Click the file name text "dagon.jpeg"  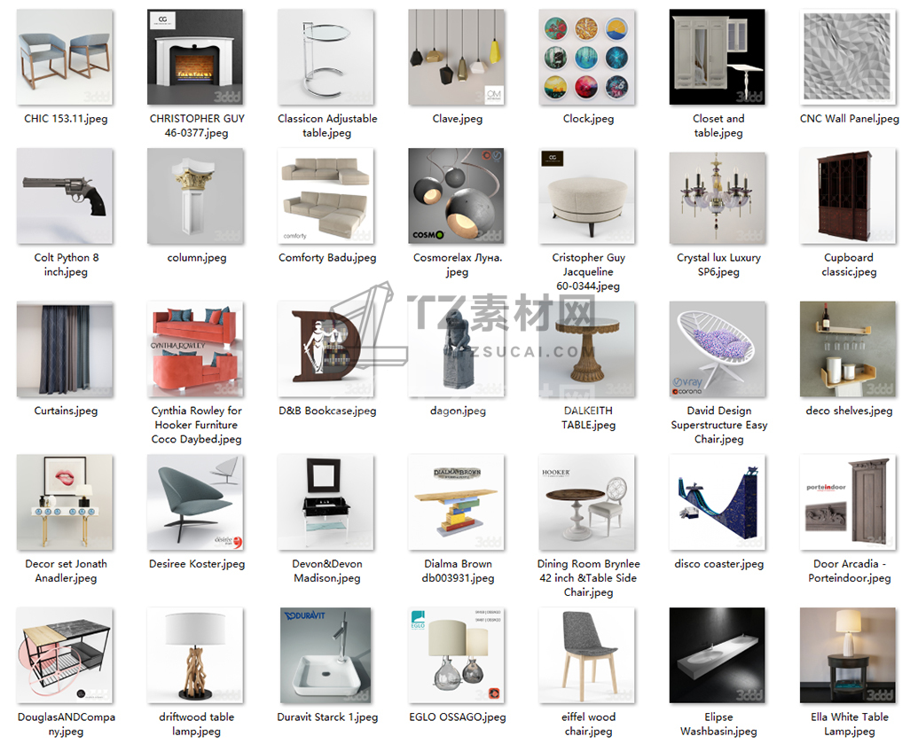(458, 411)
